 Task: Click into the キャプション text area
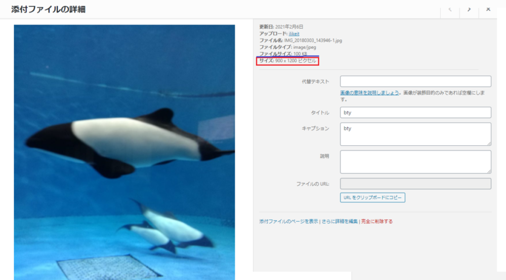pos(416,134)
